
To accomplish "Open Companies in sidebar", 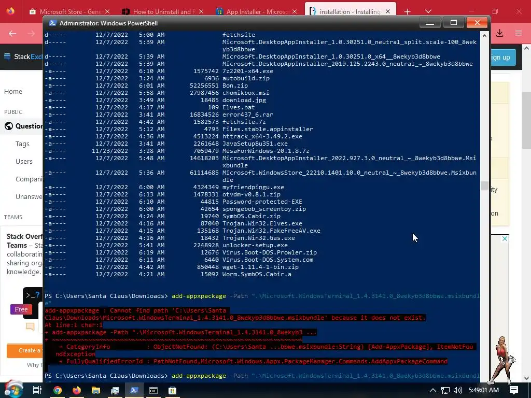I will coord(29,179).
